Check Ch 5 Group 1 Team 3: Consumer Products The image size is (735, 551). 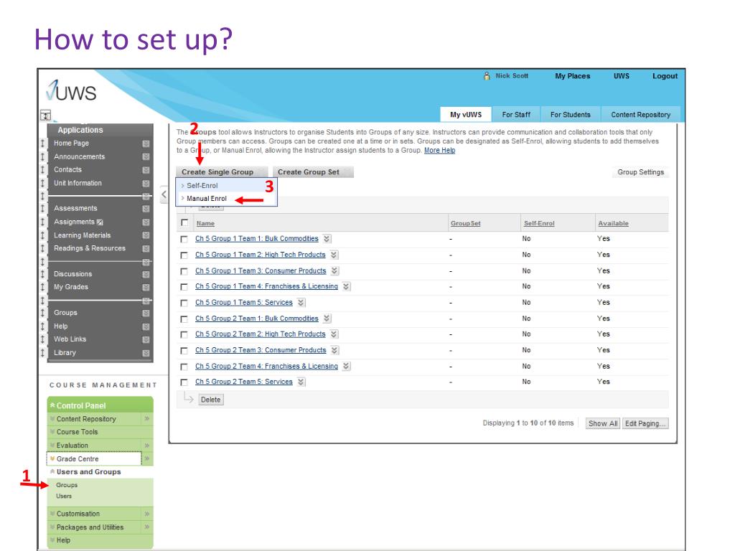pyautogui.click(x=184, y=271)
